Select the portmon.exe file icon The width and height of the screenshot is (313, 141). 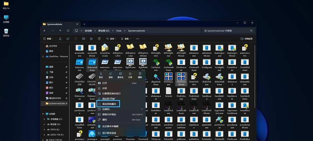coord(219,120)
